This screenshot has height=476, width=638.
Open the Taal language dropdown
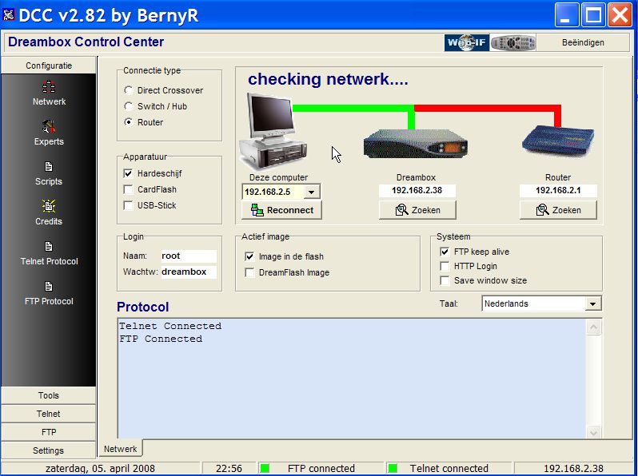[592, 303]
